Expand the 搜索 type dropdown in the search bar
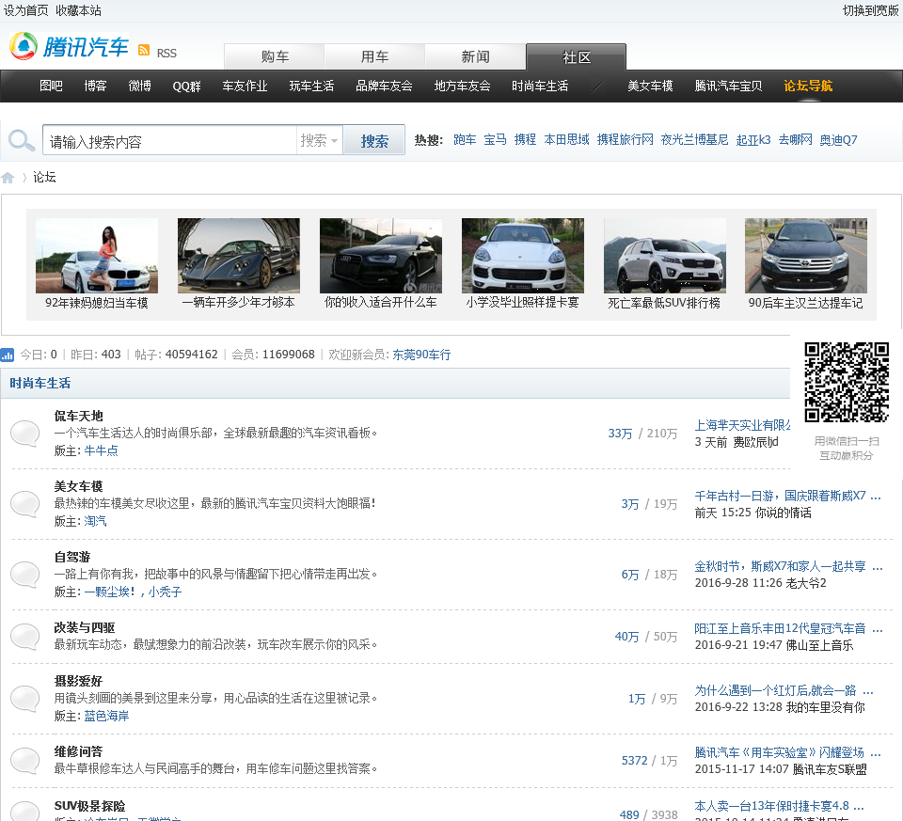Screen dimensions: 903x821 pos(319,141)
